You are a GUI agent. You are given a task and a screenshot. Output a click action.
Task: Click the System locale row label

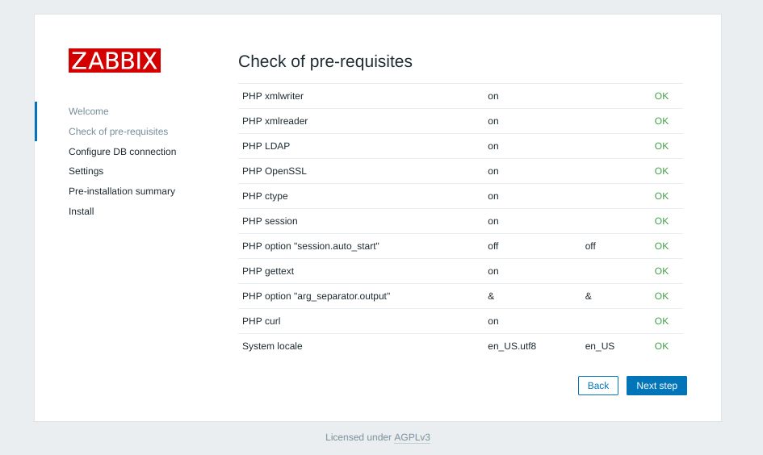coord(272,346)
